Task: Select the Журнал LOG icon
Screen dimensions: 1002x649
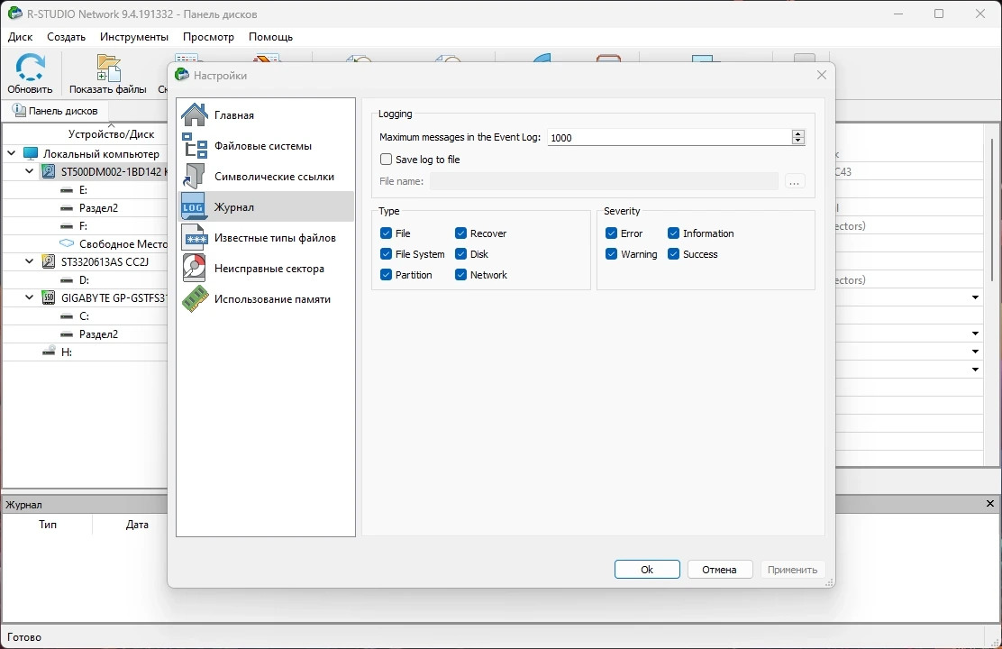Action: 195,207
